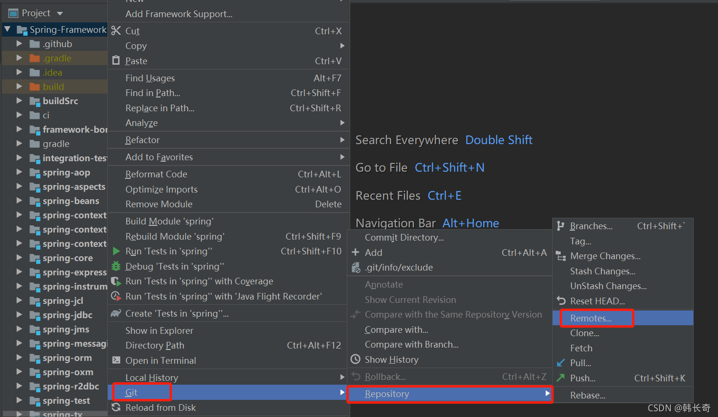Viewport: 718px width, 417px height.
Task: Choose Find Usages from context menu
Action: [229, 78]
